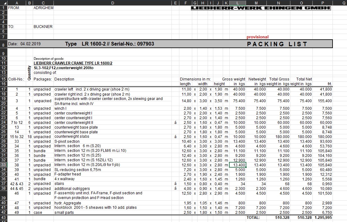The width and height of the screenshot is (347, 222).
Task: Click quantity 18 in counterweight slabs row
Action: [x=30, y=137]
